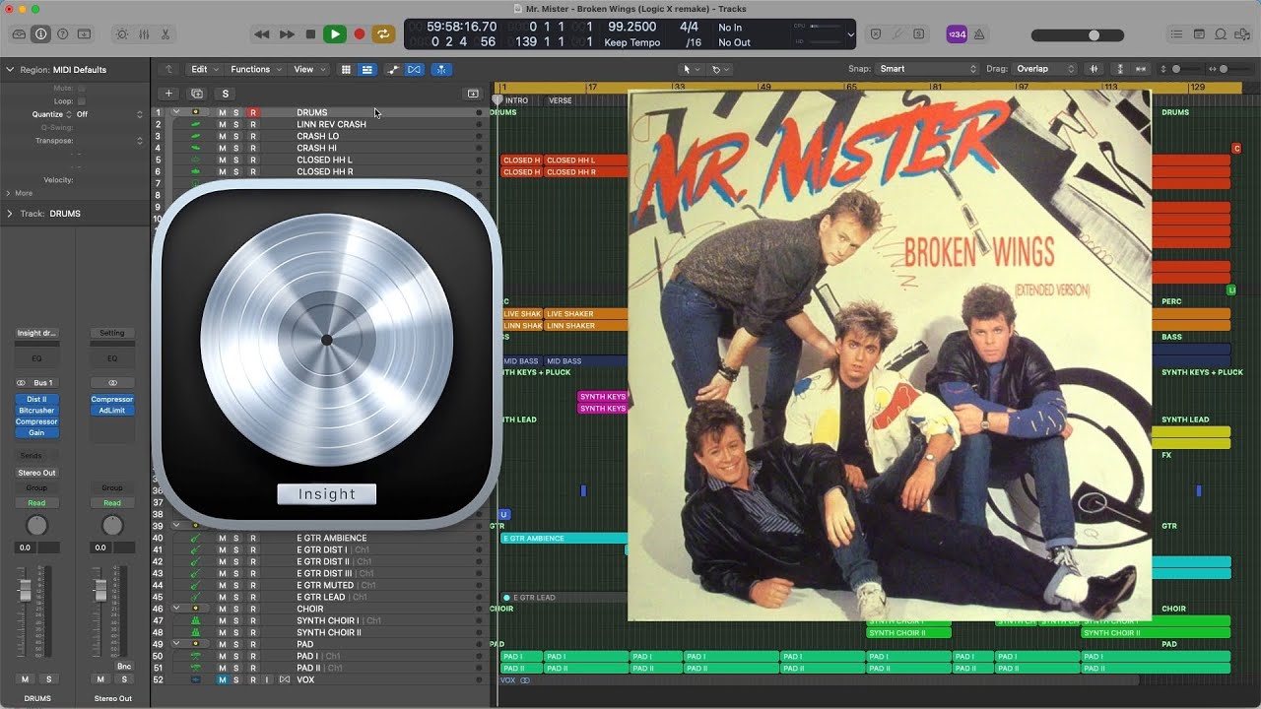Show Smart Controls brightness-dial icon
Viewport: 1261px width, 709px height.
[x=122, y=33]
